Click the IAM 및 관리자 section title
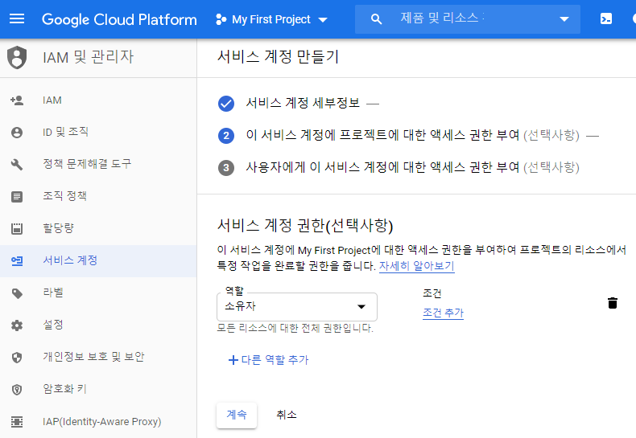This screenshot has height=438, width=636. [88, 57]
